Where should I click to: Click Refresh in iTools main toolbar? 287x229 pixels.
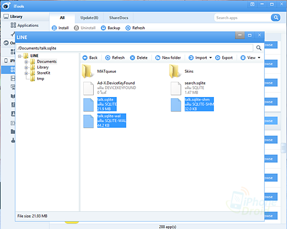tap(135, 28)
